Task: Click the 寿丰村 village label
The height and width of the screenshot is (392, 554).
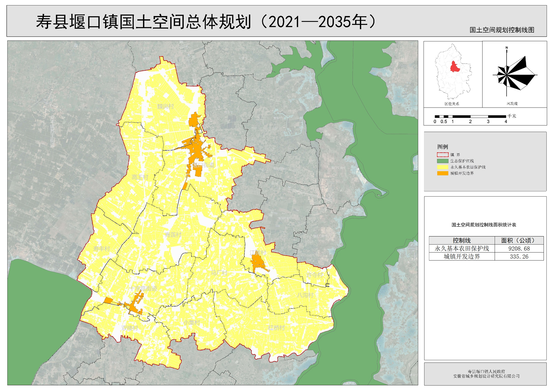Action: click(x=101, y=249)
